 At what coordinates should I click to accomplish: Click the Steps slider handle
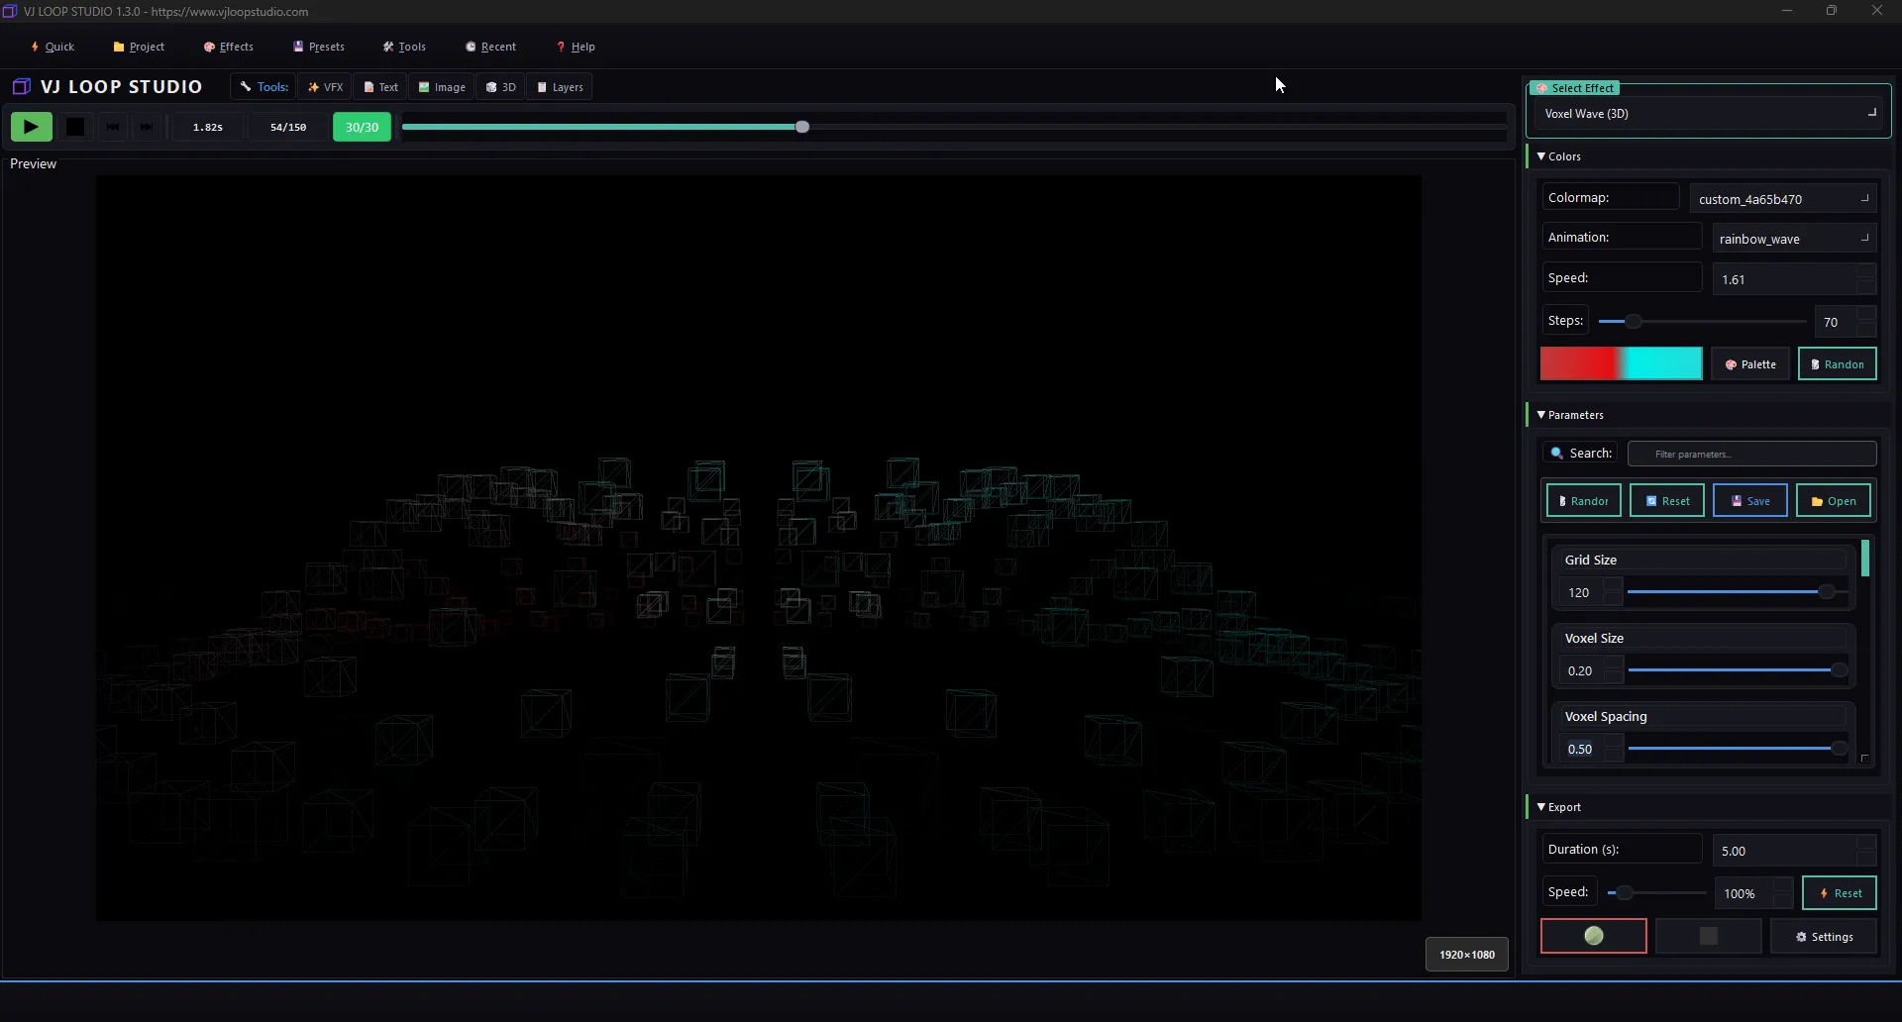click(x=1634, y=322)
